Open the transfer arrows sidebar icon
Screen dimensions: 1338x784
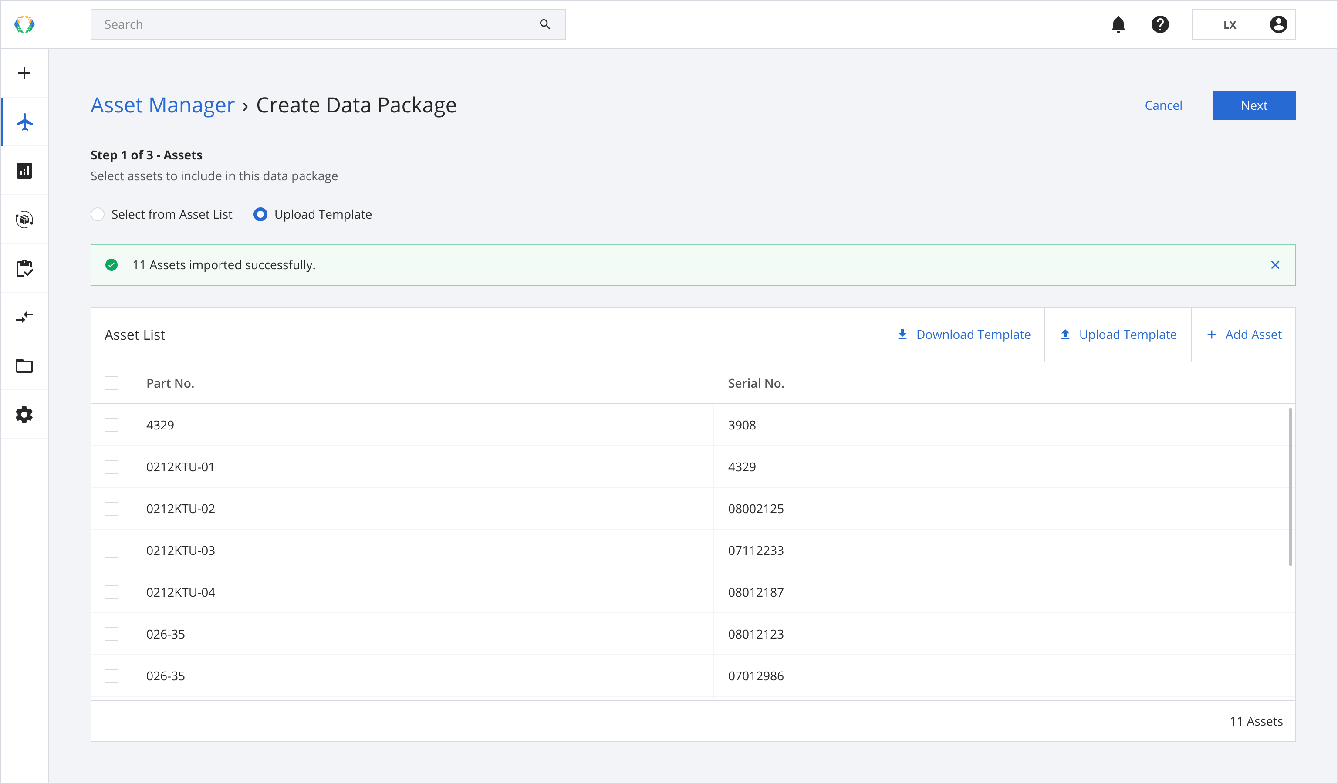24,318
